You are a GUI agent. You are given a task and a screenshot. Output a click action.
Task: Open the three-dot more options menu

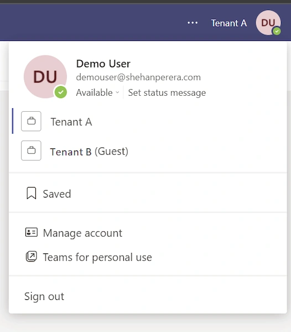(193, 23)
